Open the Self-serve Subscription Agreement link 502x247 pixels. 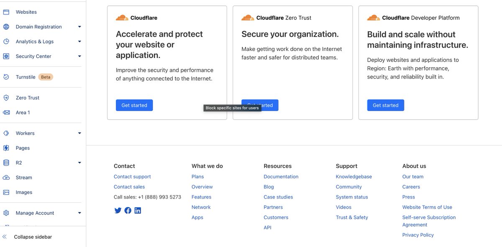pyautogui.click(x=429, y=221)
